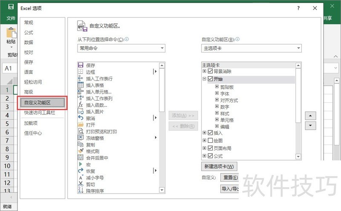
Task: Open the 主选项卡 ribbon dropdown
Action: pyautogui.click(x=251, y=48)
